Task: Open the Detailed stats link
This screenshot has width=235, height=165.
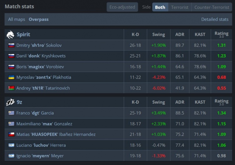Action: pyautogui.click(x=215, y=19)
